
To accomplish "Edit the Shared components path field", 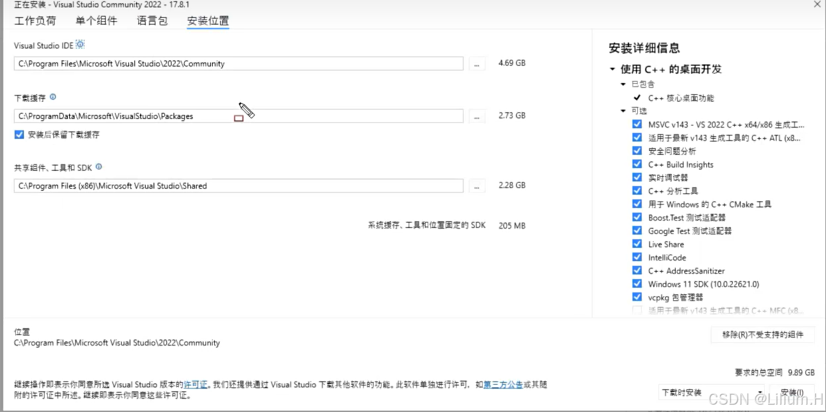I will click(239, 186).
